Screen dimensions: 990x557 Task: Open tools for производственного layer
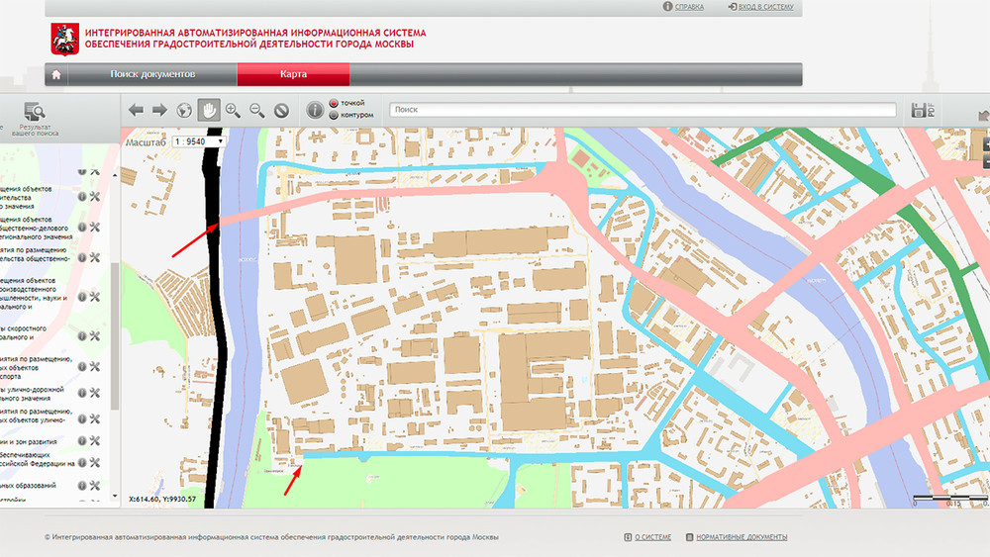click(x=95, y=297)
